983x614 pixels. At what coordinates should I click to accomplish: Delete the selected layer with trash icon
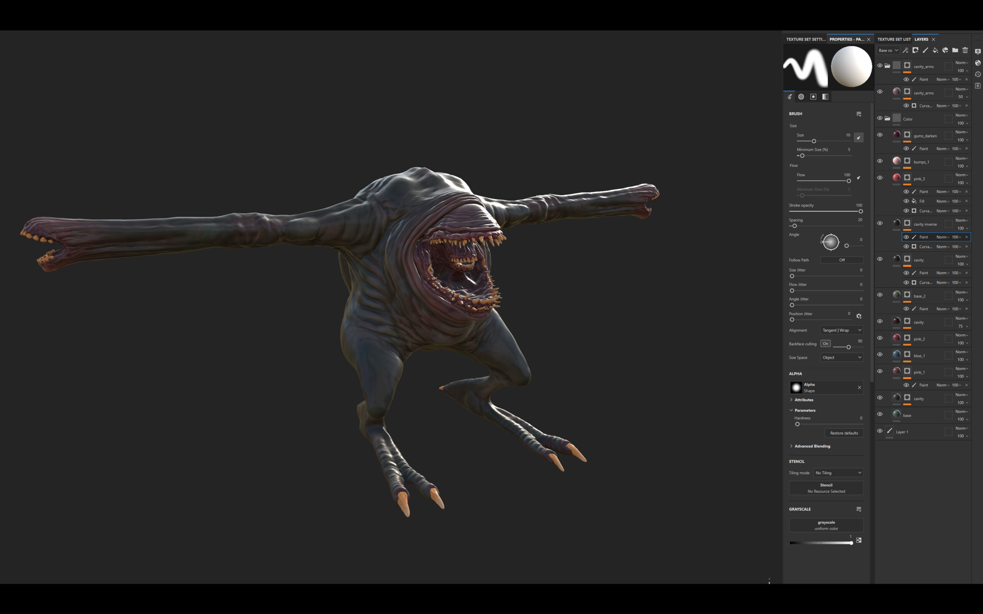(965, 50)
